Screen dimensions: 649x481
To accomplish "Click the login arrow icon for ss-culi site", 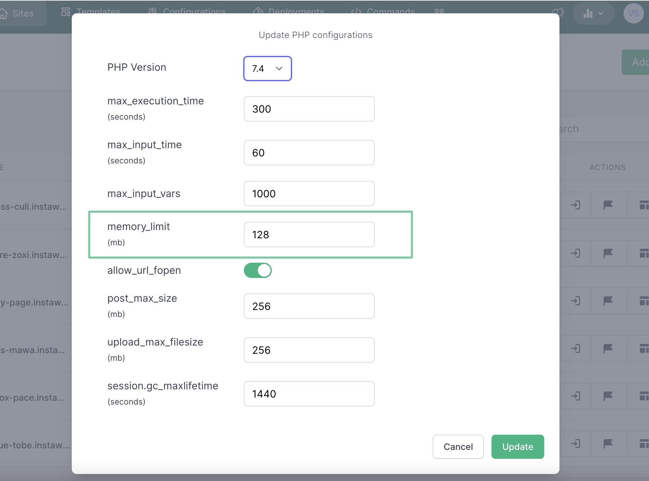I will 575,205.
